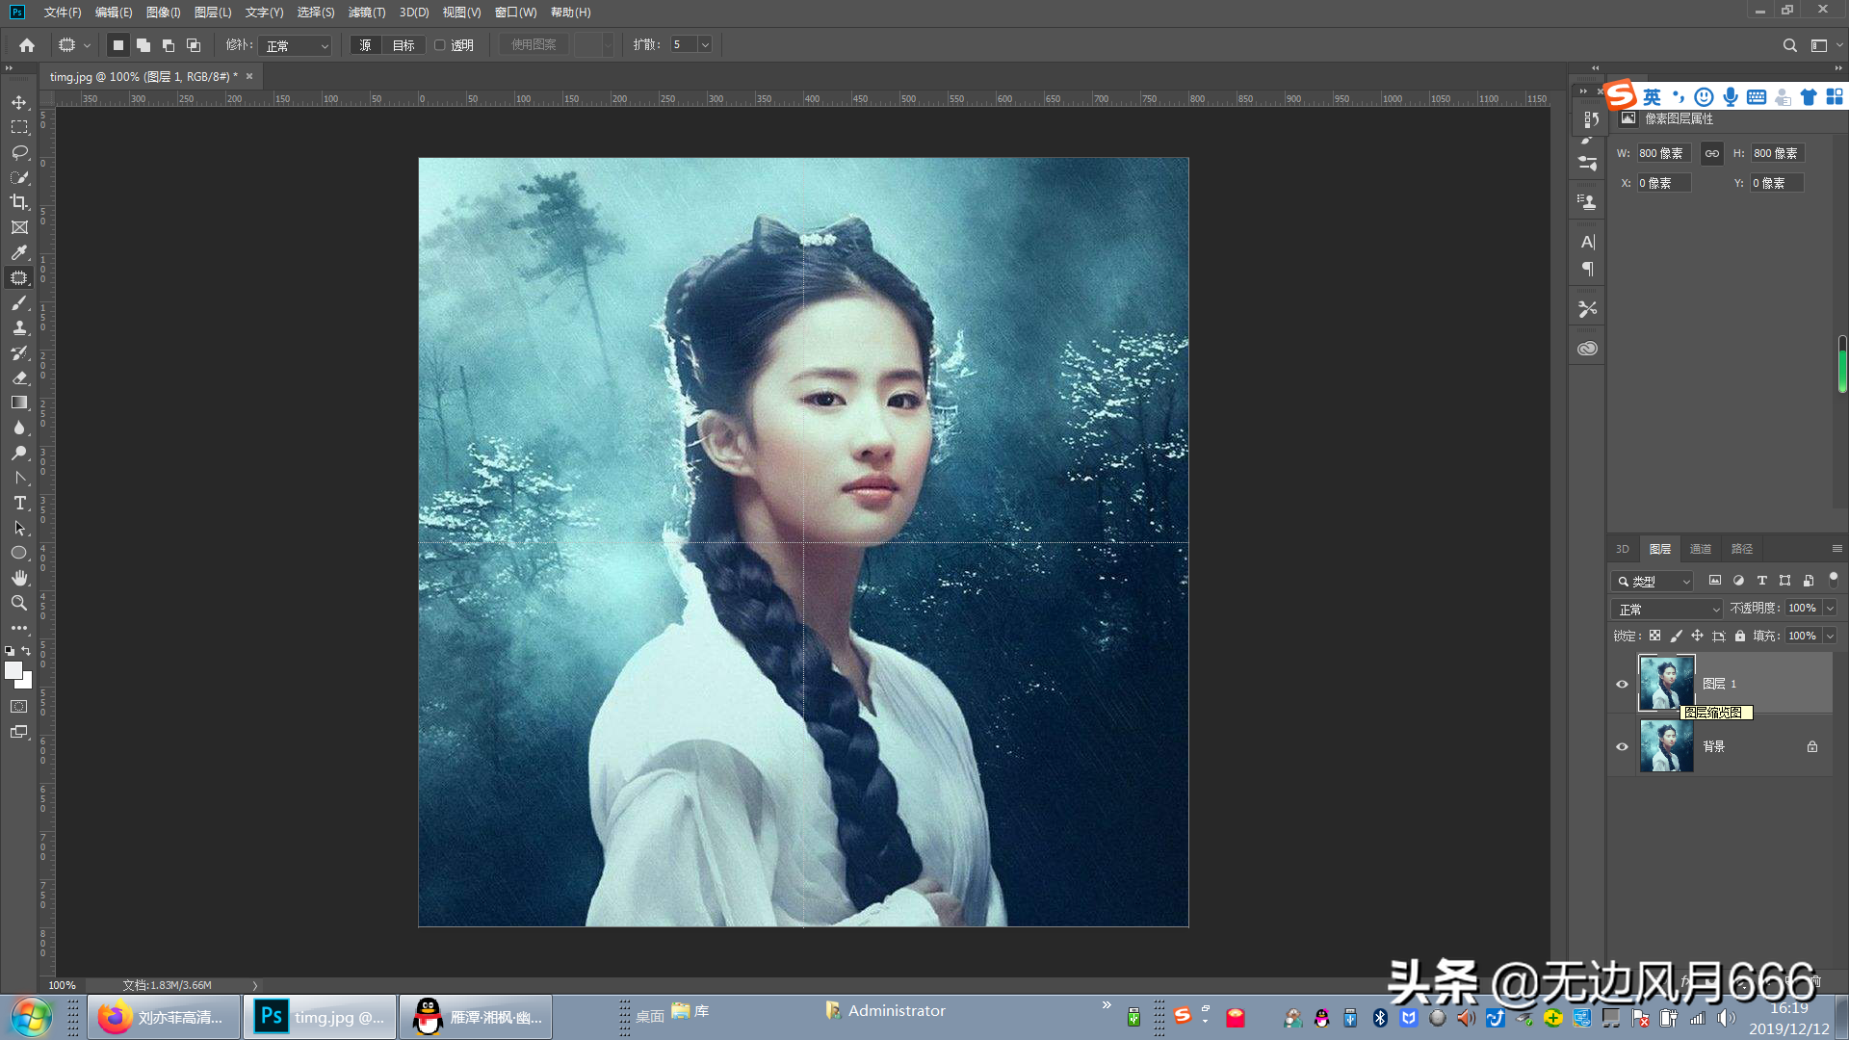Select the Move tool
This screenshot has height=1040, width=1849.
(19, 102)
